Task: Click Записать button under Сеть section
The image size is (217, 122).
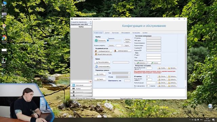Action: (141, 63)
